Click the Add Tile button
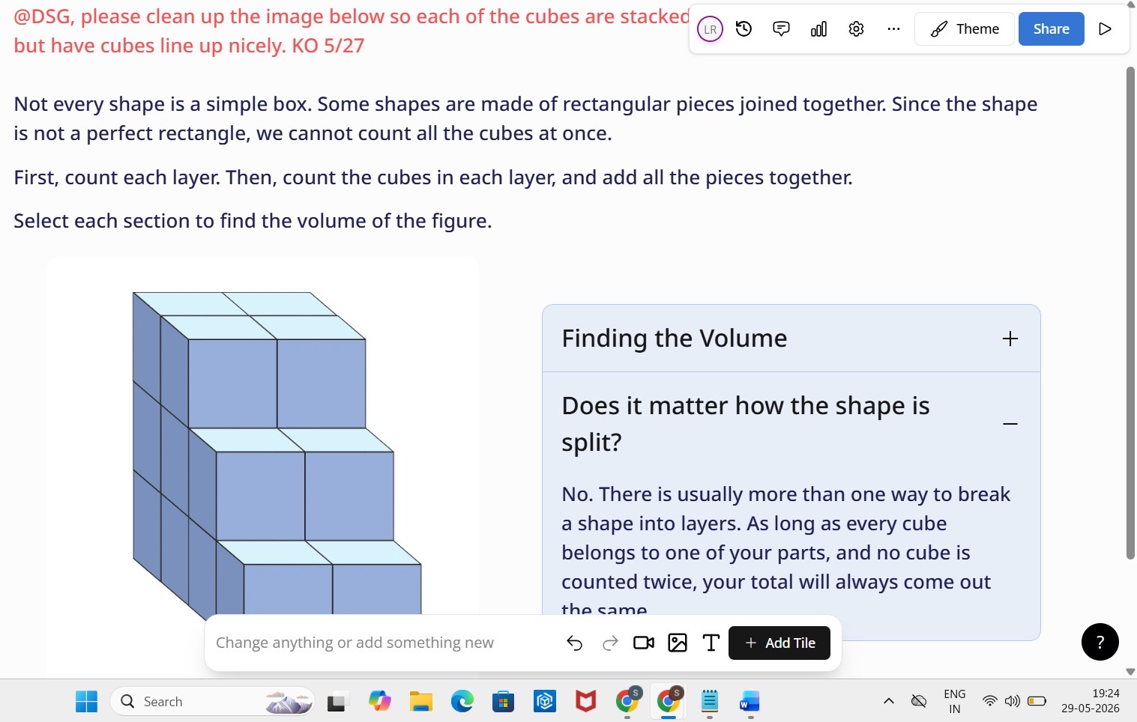The height and width of the screenshot is (722, 1137). click(779, 643)
